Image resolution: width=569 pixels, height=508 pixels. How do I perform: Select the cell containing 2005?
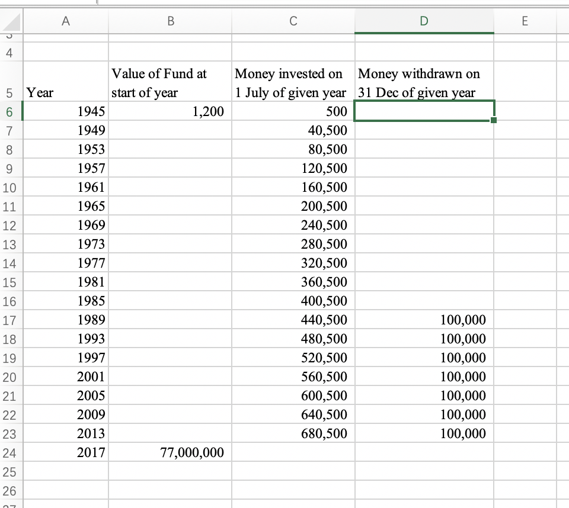tap(66, 396)
